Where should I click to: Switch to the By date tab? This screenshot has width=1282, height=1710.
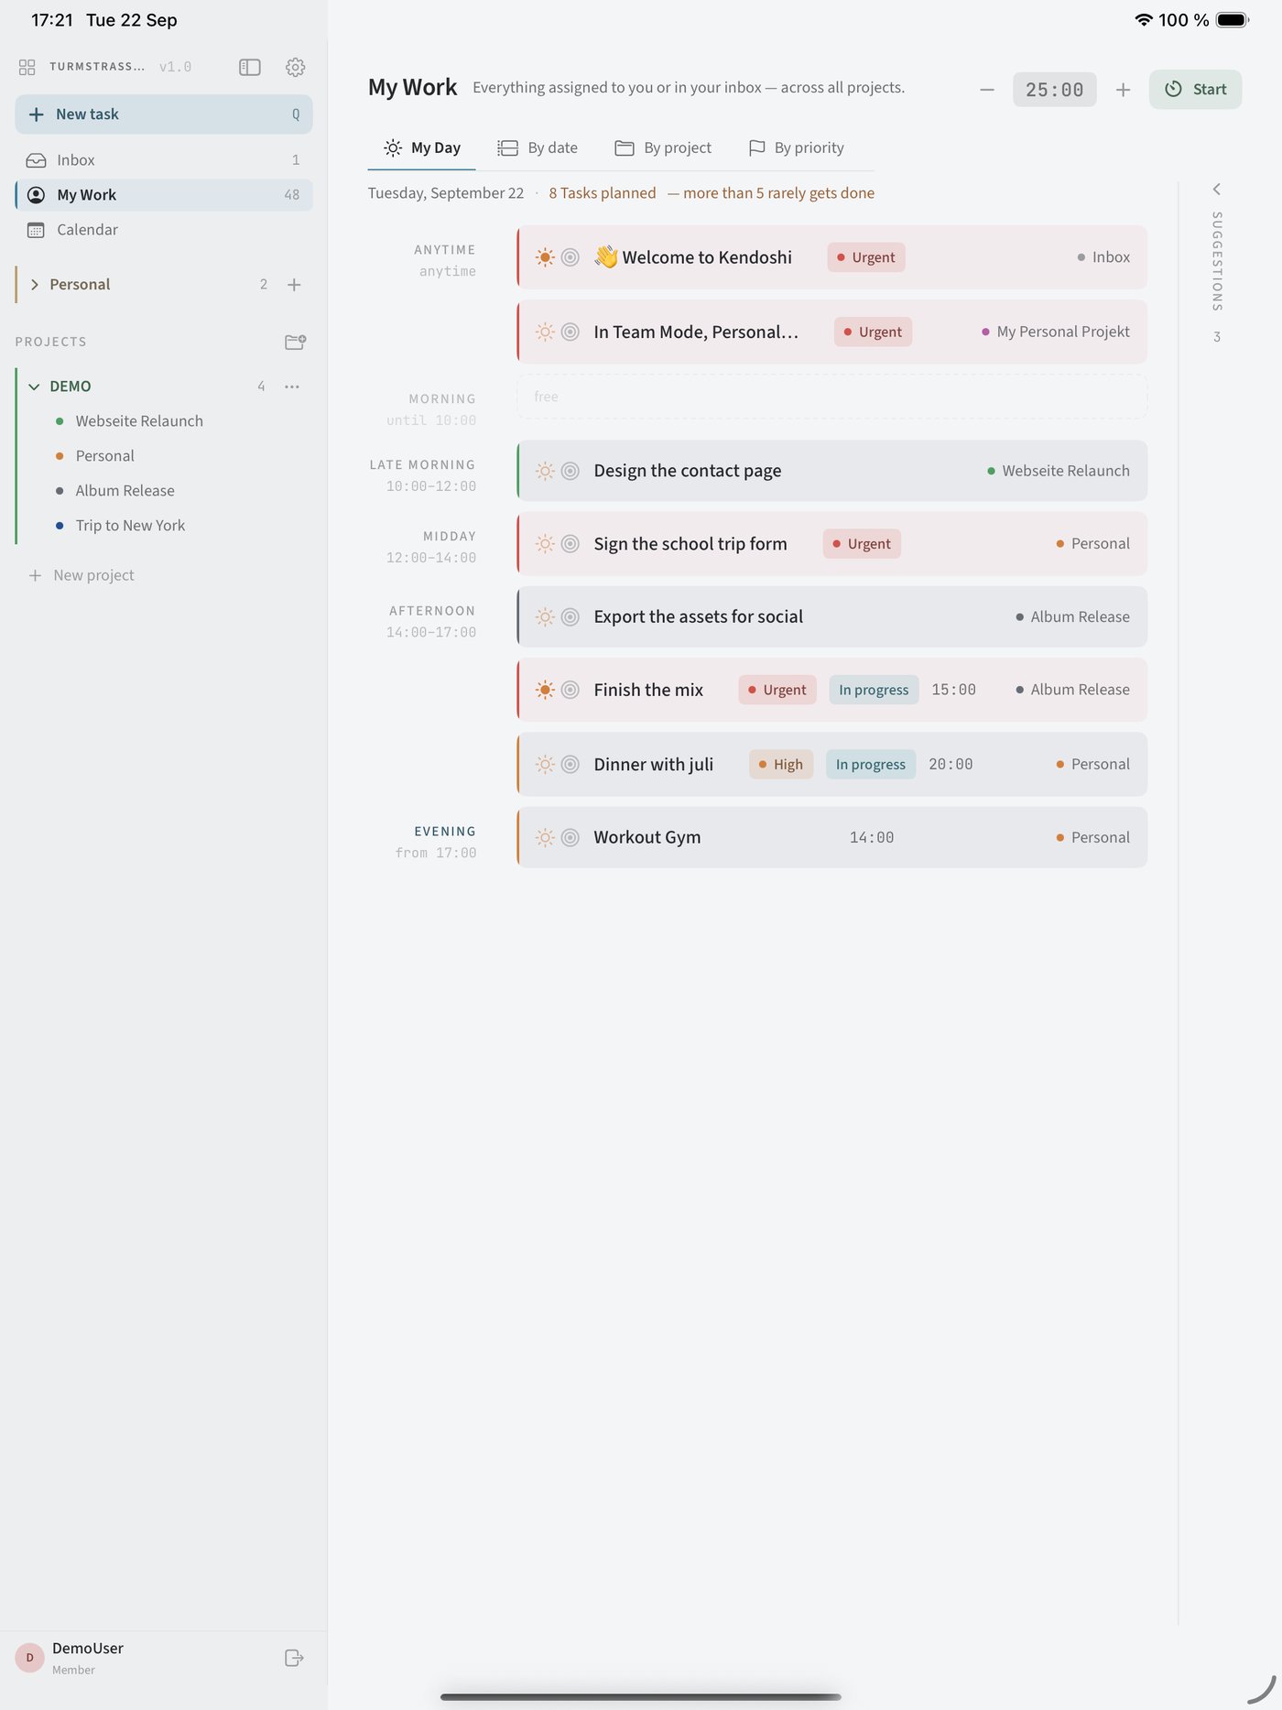click(538, 147)
